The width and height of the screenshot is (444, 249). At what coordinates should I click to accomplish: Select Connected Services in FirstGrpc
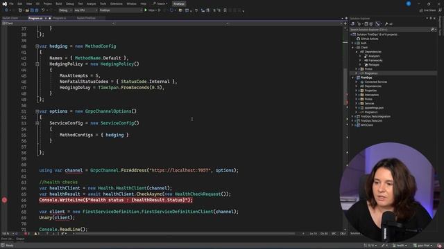tap(375, 82)
